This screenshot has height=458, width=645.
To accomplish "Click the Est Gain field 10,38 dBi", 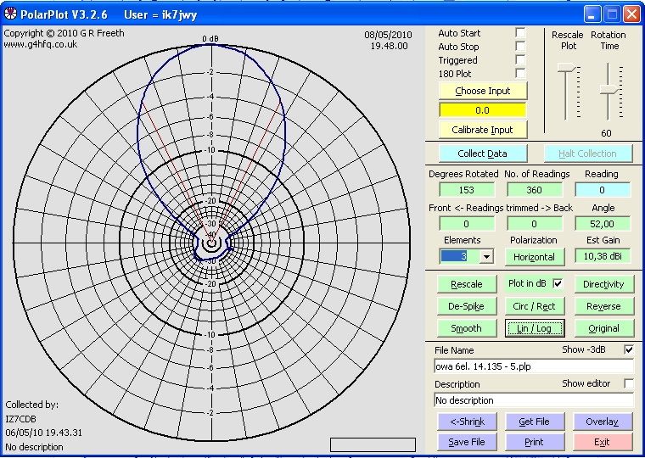I will tap(603, 256).
